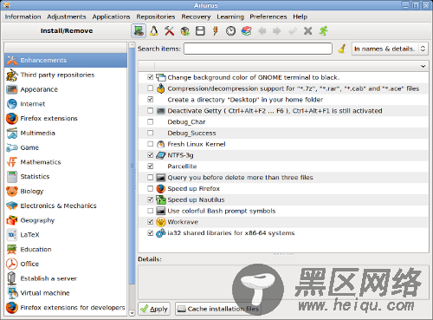
Task: Select Third party repositories category
Action: tap(66, 75)
